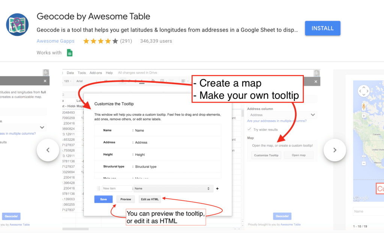Pan the map left with the arrow control
The width and height of the screenshot is (384, 233).
point(360,91)
